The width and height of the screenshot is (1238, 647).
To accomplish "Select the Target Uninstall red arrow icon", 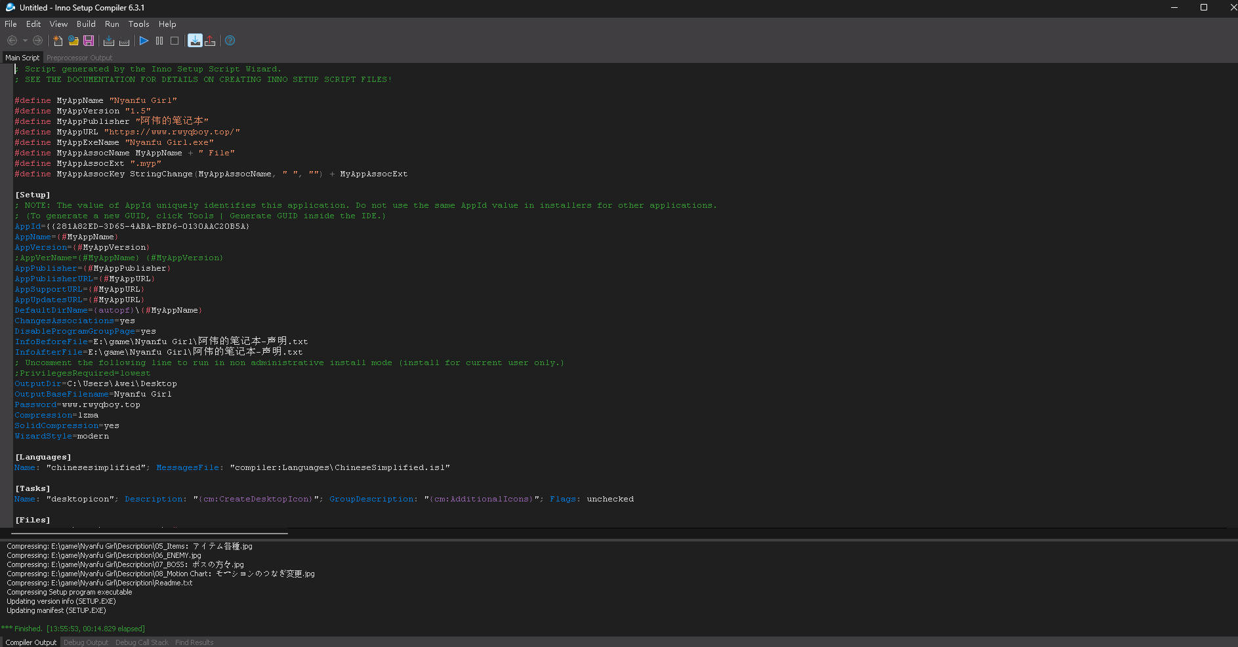I will click(210, 41).
